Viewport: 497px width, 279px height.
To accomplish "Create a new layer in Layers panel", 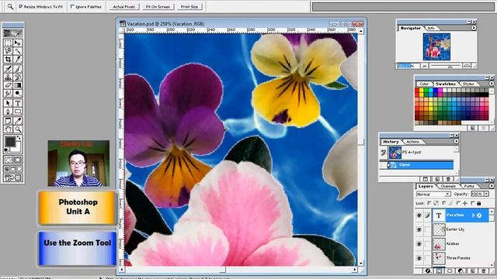I will pos(472,271).
